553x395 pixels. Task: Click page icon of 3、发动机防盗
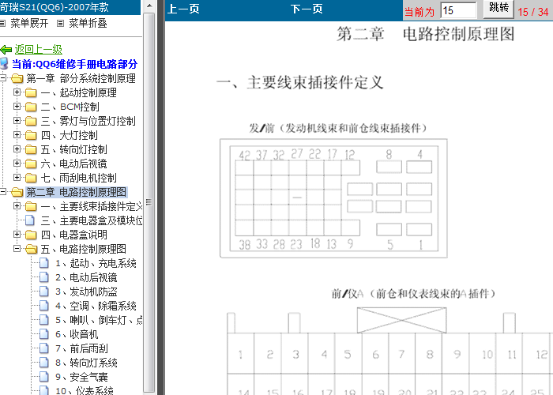click(44, 292)
